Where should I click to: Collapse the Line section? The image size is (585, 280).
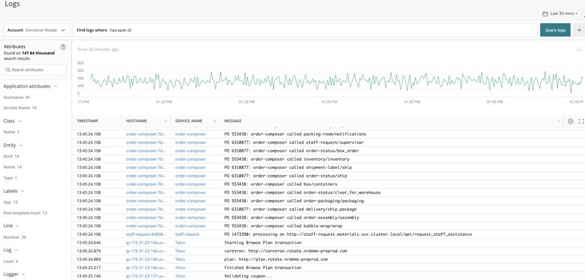pos(18,226)
